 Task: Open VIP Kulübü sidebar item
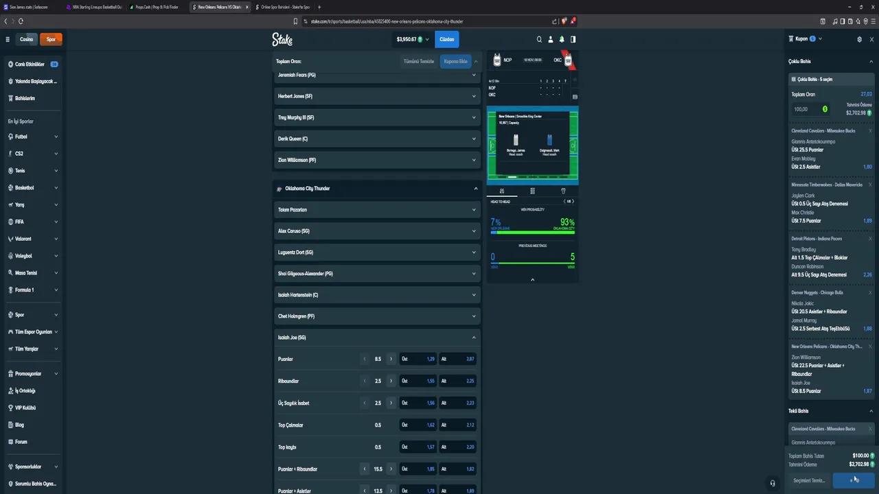click(33, 408)
